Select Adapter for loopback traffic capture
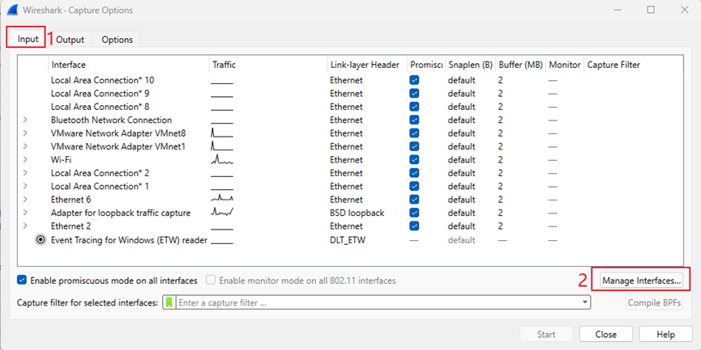The height and width of the screenshot is (350, 701). [x=121, y=213]
